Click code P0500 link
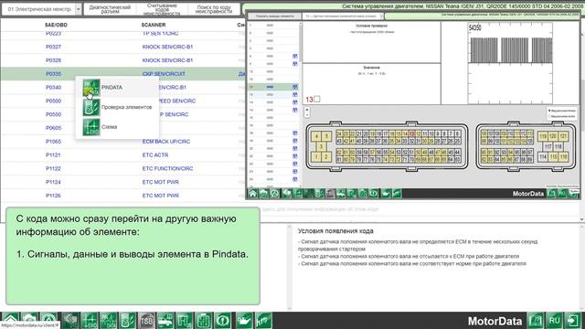Viewport: 585px width, 329px height. coord(53,101)
